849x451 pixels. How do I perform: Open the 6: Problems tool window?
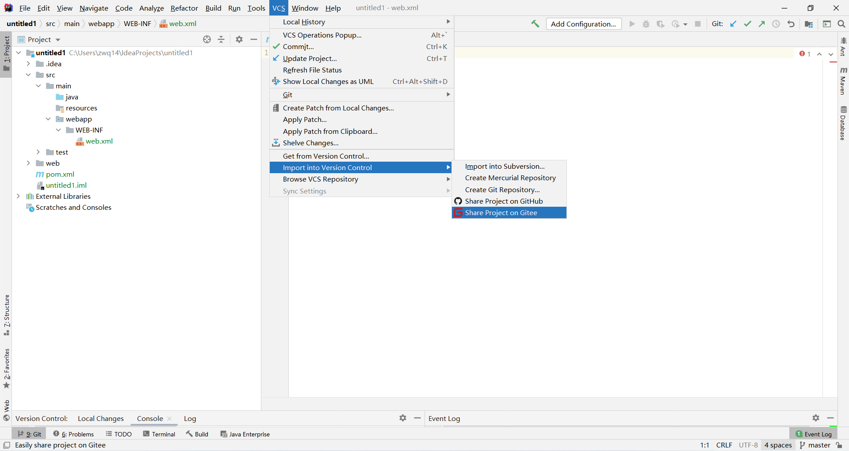73,434
